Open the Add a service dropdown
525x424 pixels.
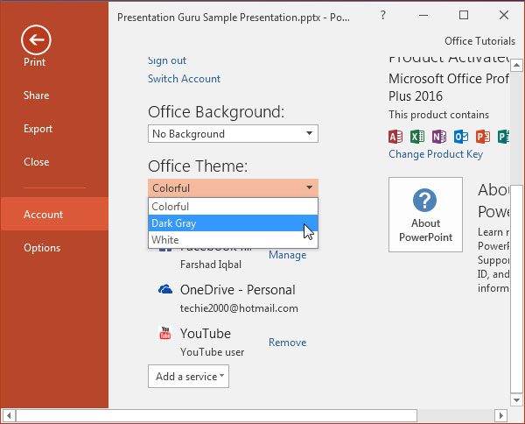(x=188, y=377)
